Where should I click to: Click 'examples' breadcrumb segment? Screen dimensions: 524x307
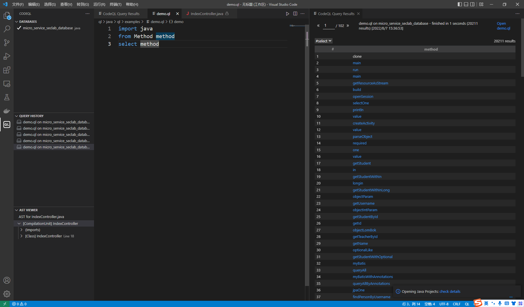132,22
